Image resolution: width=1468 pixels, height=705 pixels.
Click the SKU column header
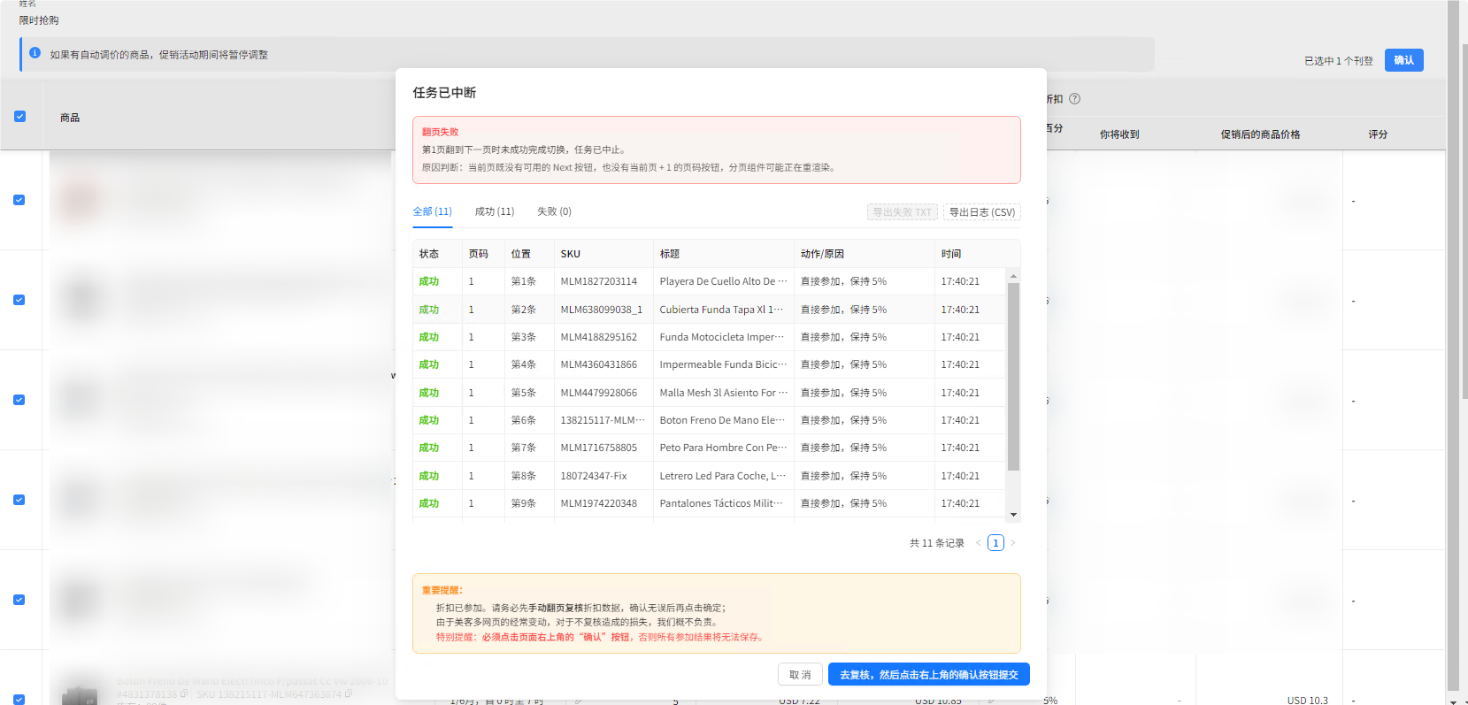(x=571, y=254)
